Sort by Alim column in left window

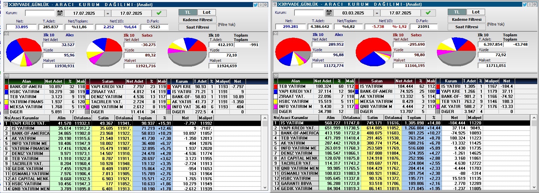coord(61,118)
